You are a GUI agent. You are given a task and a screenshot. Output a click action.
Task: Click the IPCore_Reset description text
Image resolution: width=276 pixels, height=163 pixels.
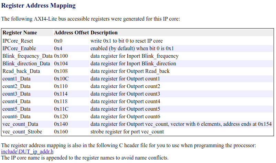127,41
